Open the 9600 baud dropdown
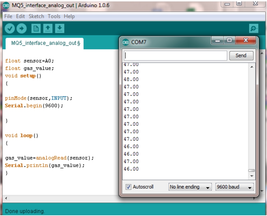Image resolution: width=267 pixels, height=216 pixels. click(234, 187)
